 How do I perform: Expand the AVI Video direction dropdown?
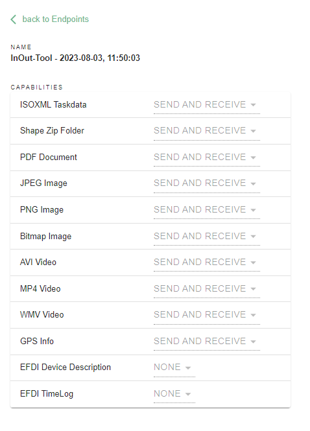click(x=207, y=262)
